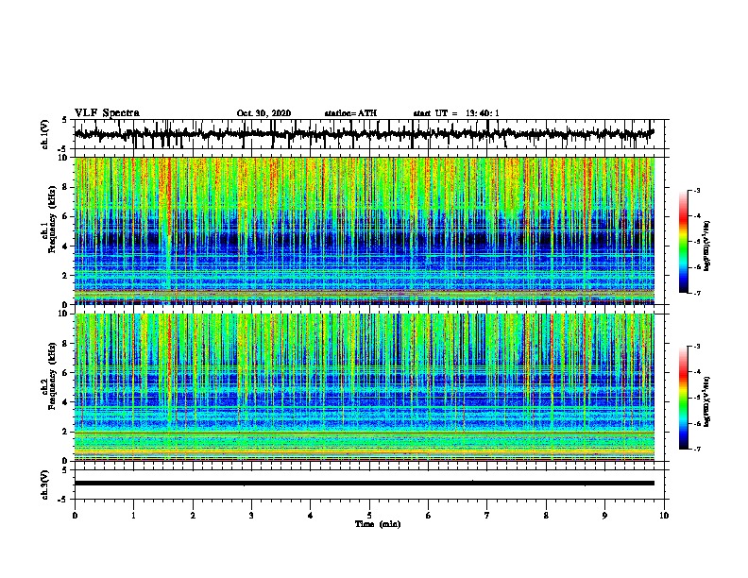Click the "station=ATH" header label

point(350,113)
